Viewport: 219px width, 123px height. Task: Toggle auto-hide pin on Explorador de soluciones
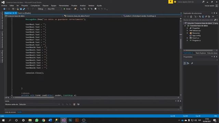pos(214,13)
